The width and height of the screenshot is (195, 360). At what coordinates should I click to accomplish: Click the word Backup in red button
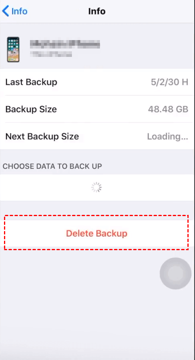(x=111, y=233)
